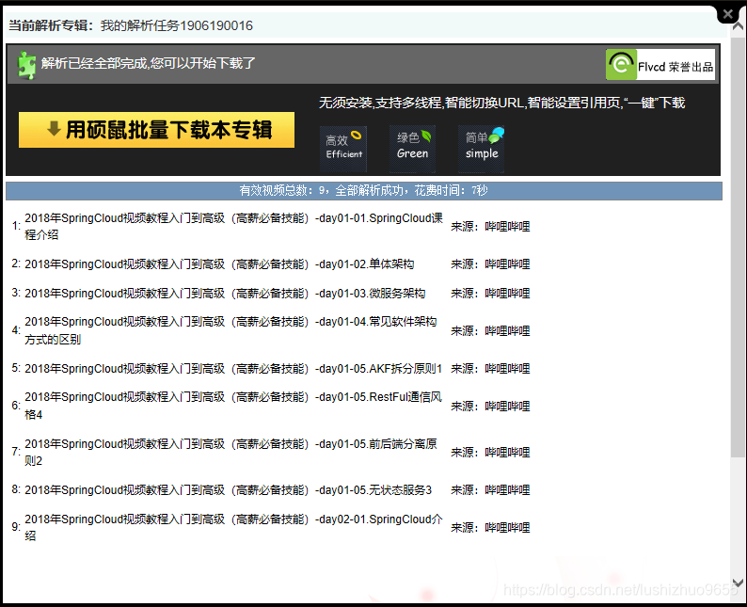This screenshot has height=607, width=747.
Task: Open video day02-01.SpringCloud介绍
Action: pos(233,527)
